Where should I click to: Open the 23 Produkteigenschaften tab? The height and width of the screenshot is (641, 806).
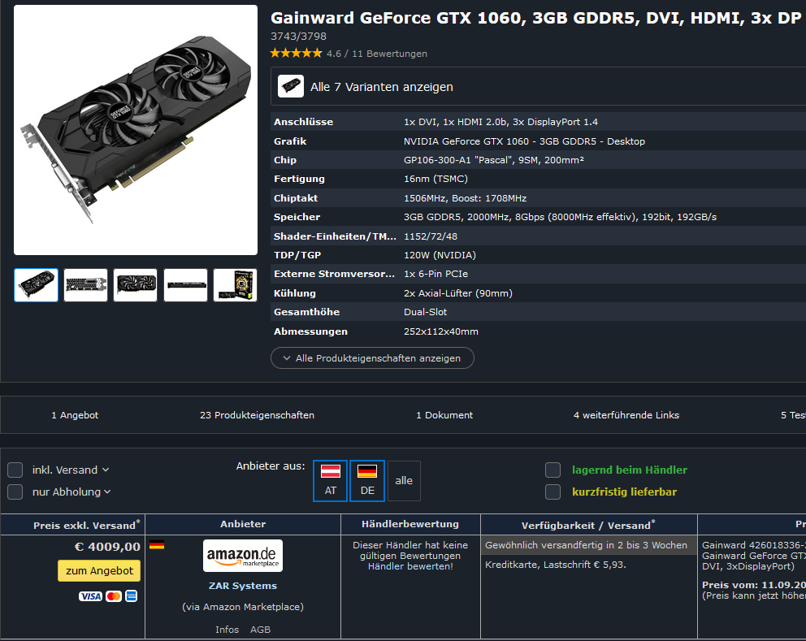click(257, 415)
